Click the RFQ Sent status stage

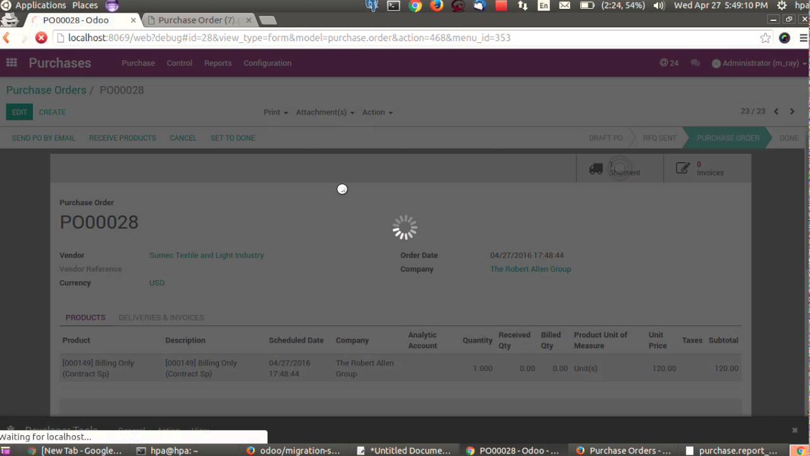coord(659,138)
